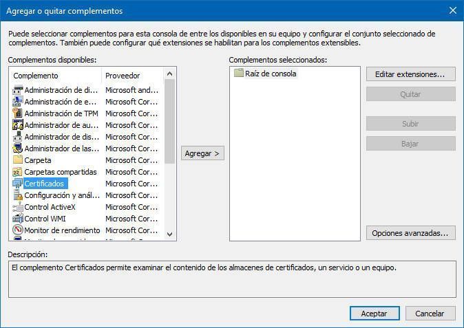Click the Administración de di... snap-in icon
The height and width of the screenshot is (328, 464).
click(x=18, y=90)
